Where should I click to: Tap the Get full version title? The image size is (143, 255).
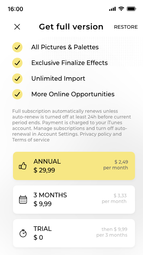click(x=71, y=27)
